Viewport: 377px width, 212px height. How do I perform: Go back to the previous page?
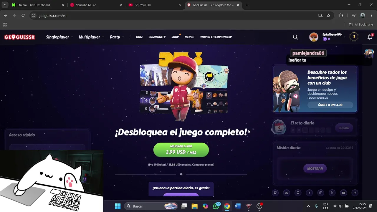(5, 16)
